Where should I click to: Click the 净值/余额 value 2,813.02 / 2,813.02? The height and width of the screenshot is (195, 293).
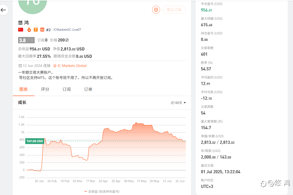pos(218,143)
